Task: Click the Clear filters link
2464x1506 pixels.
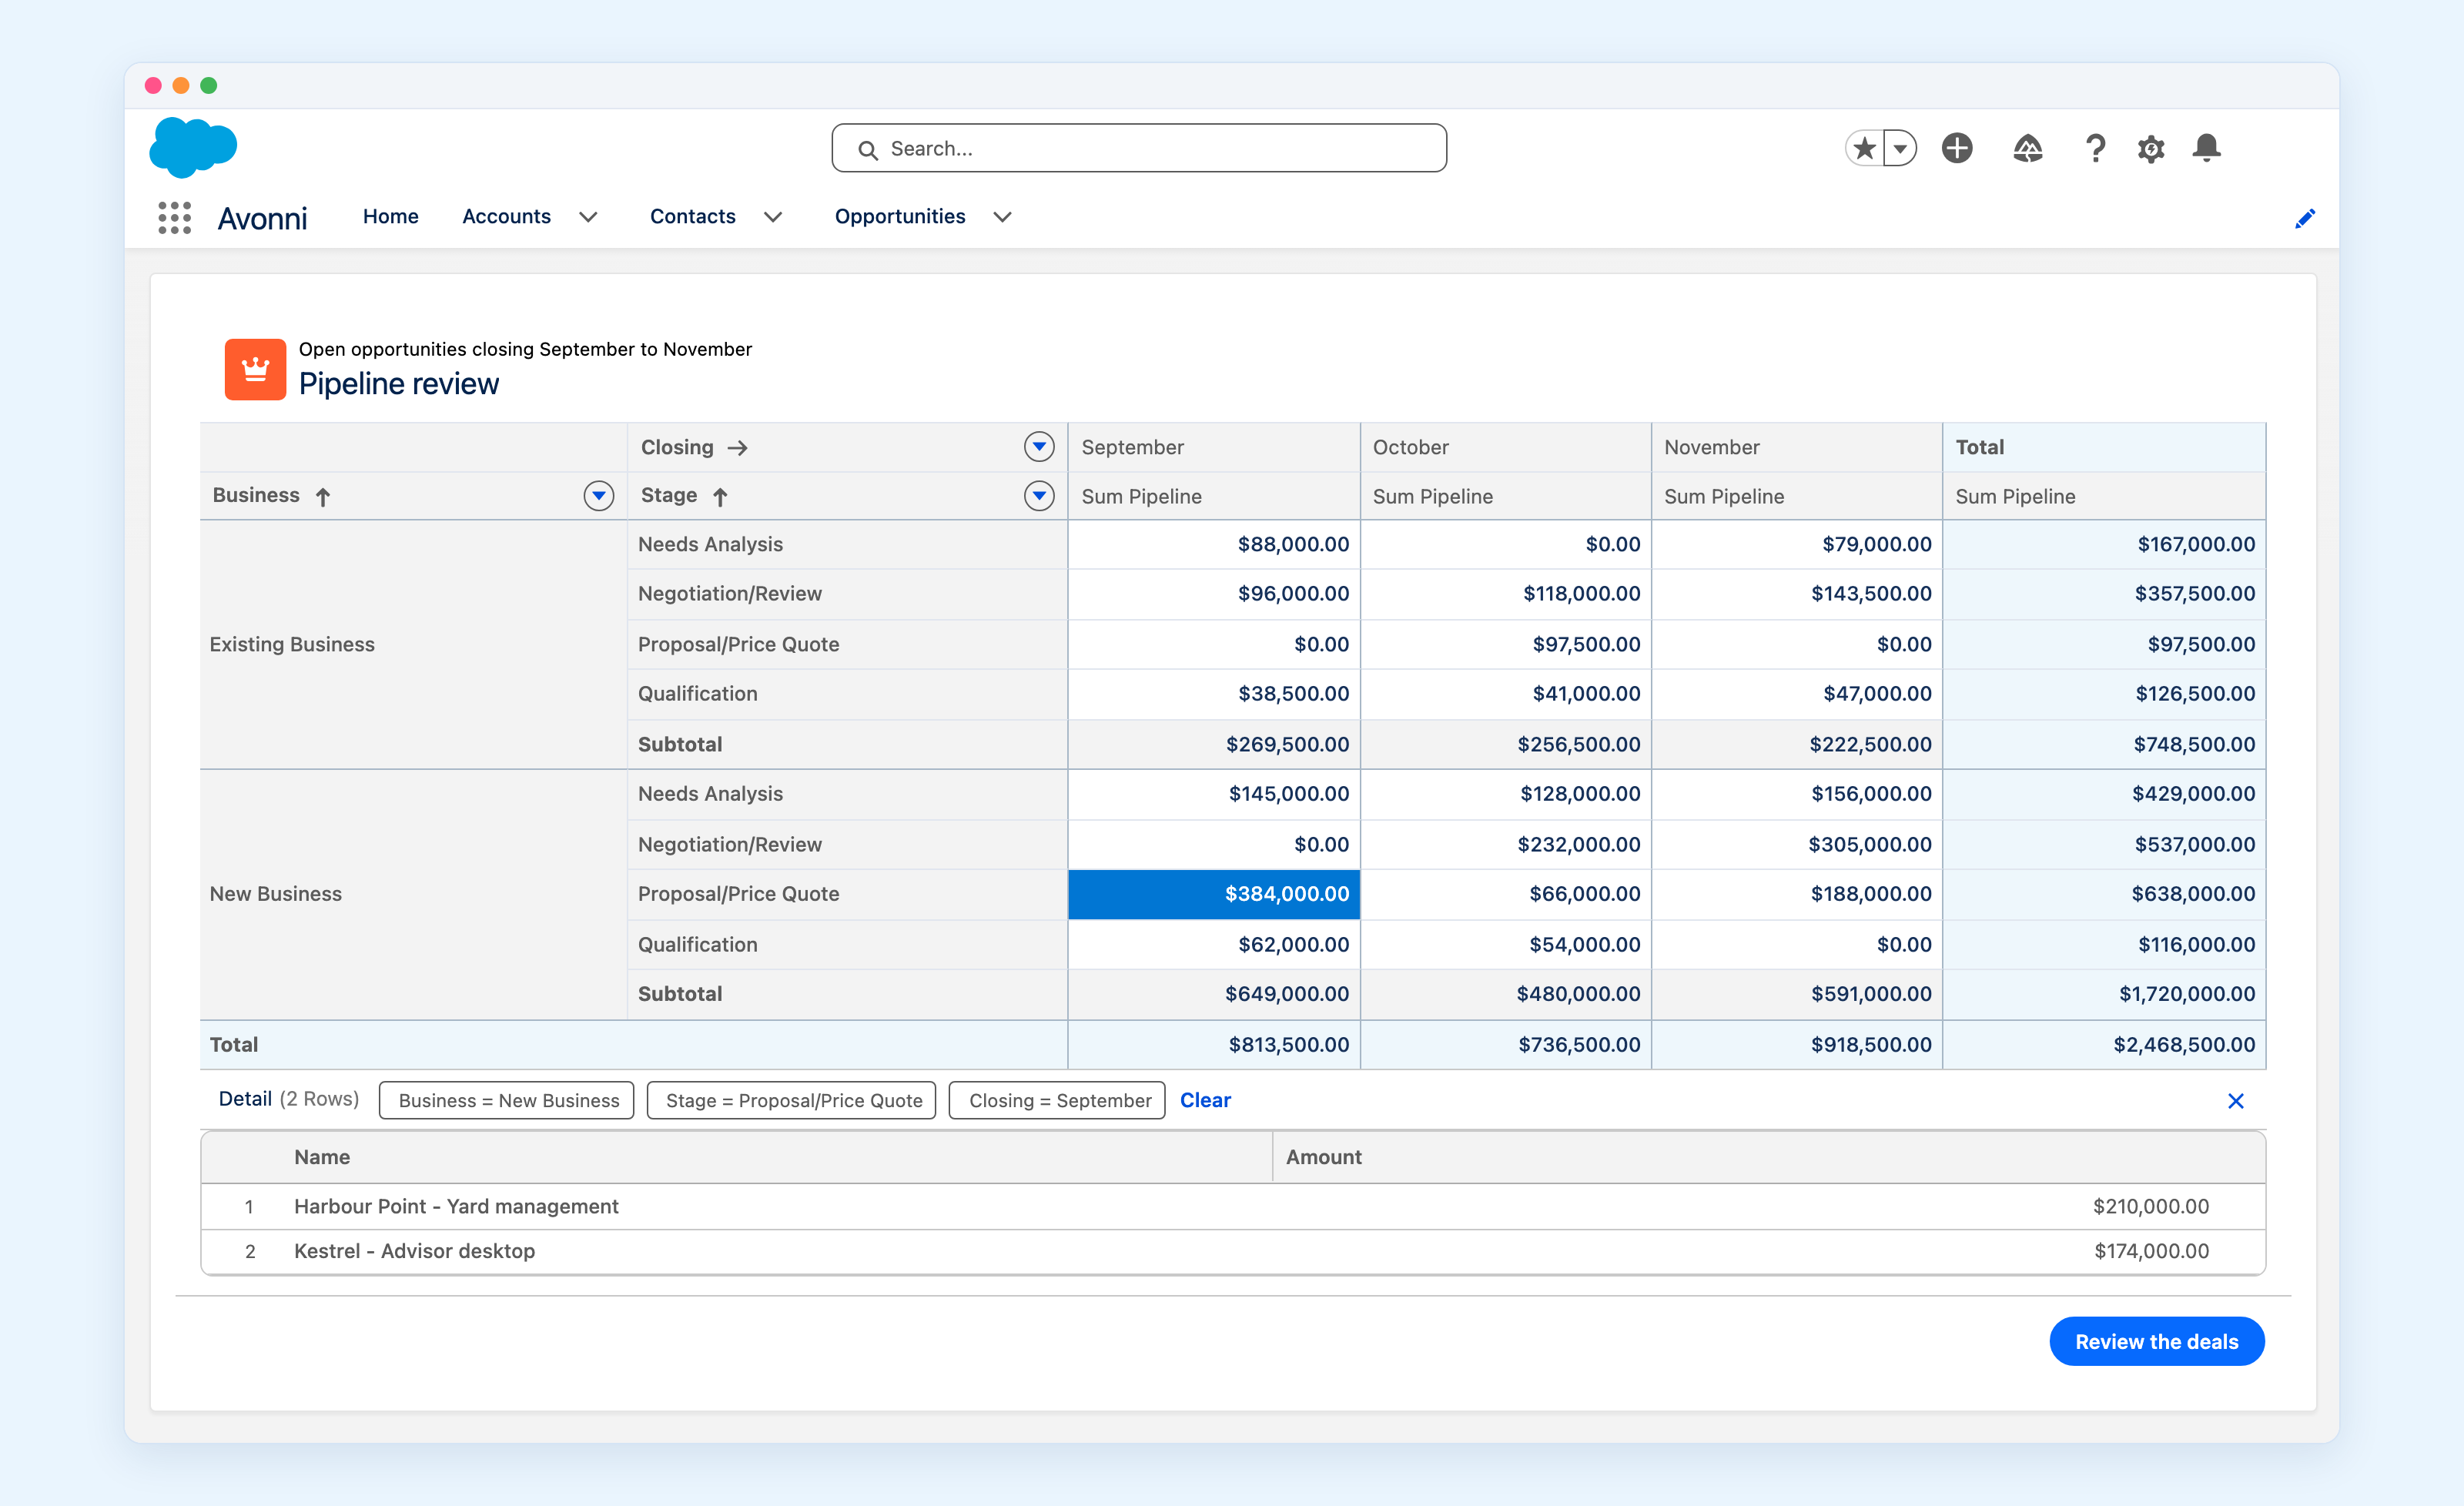Action: [x=1205, y=1100]
